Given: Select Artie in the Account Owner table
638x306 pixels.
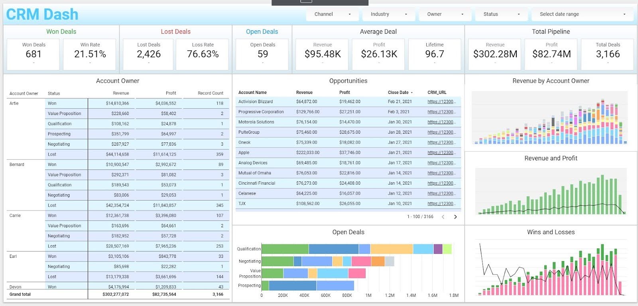Looking at the screenshot, I should click(14, 103).
